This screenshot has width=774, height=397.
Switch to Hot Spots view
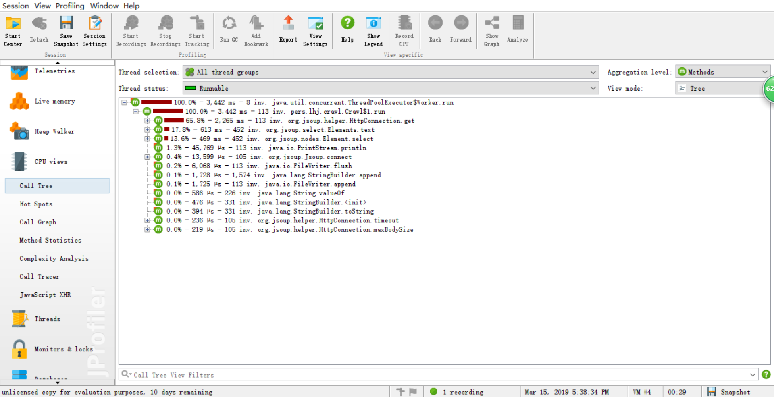(36, 204)
